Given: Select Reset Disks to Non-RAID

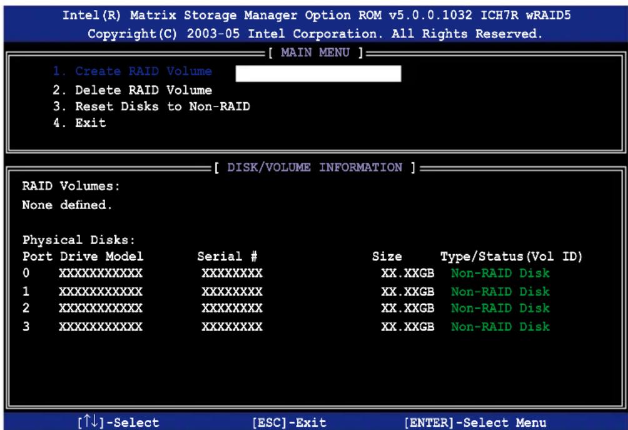Looking at the screenshot, I should tap(151, 106).
